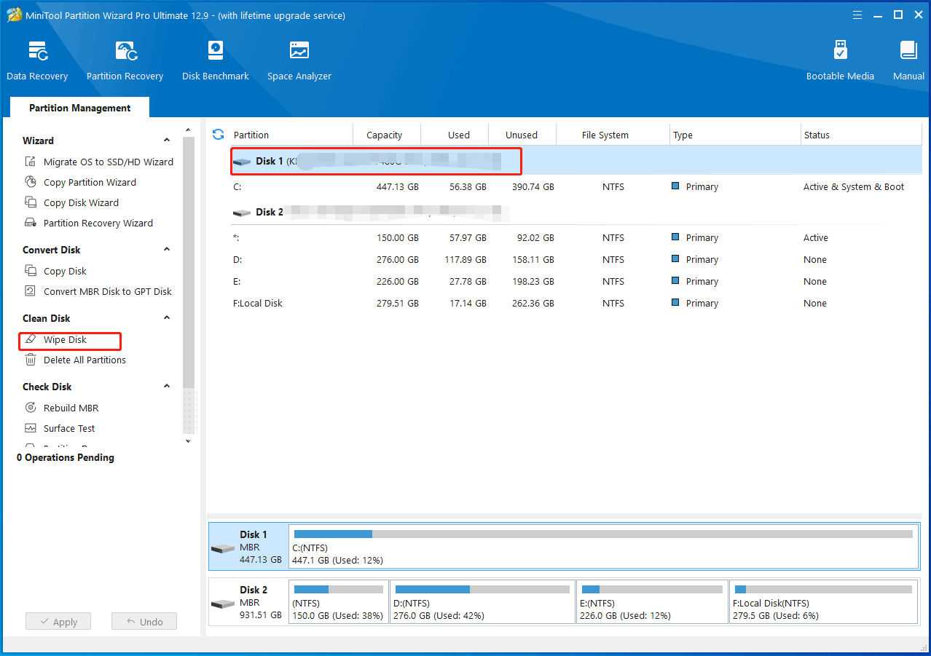
Task: Click the Rebuild MBR icon
Action: pyautogui.click(x=31, y=408)
